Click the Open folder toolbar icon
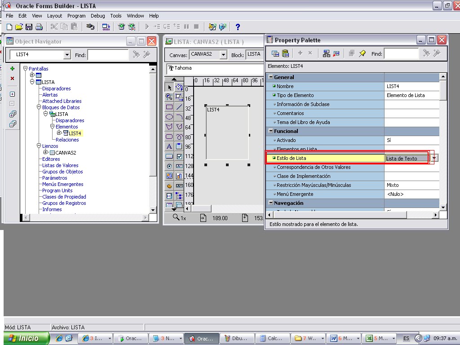Screen dimensions: 460x345 tap(19, 27)
